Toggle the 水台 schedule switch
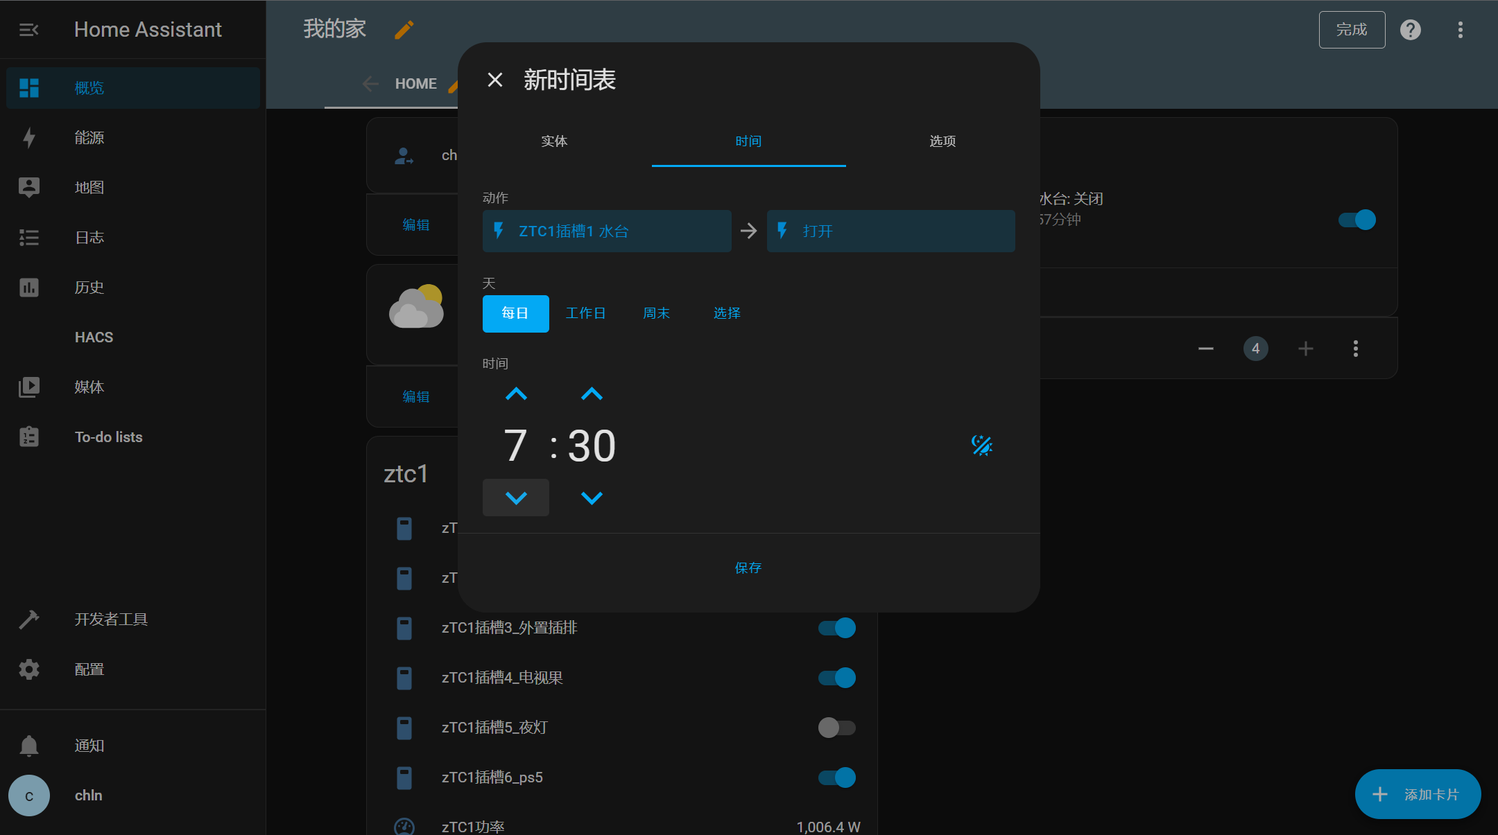Screen dimensions: 1498x835 tap(1357, 220)
